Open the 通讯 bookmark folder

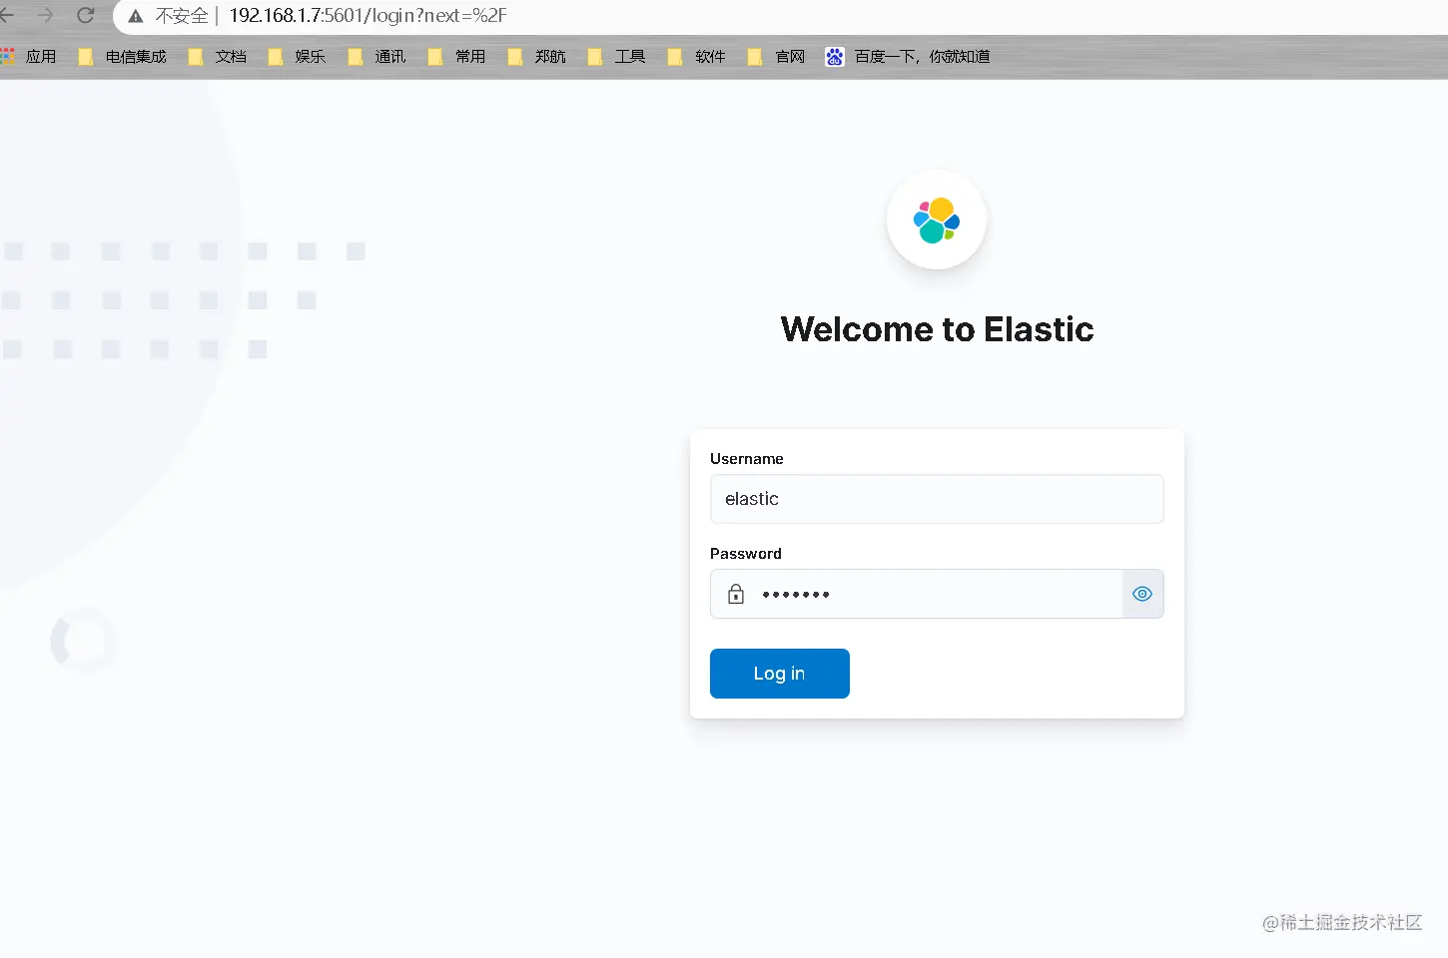(x=377, y=57)
